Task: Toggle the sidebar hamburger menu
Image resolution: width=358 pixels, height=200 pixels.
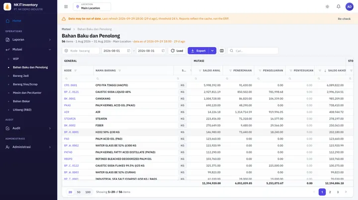Action: (x=66, y=6)
